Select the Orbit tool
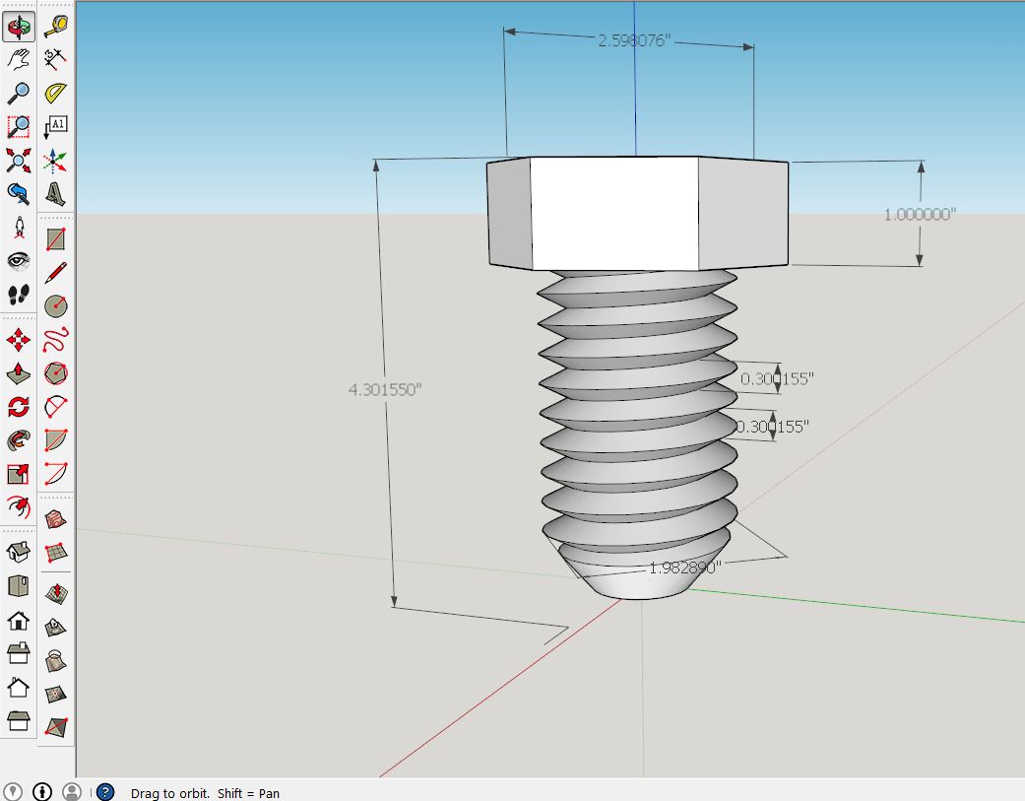This screenshot has height=801, width=1025. 19,27
